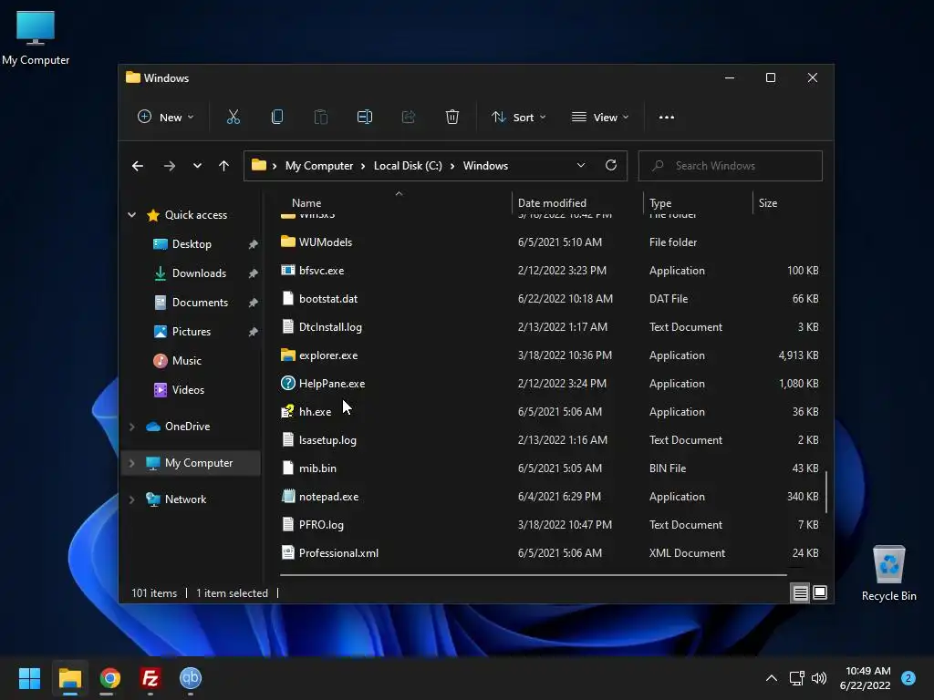934x700 pixels.
Task: Show hidden system tray icons
Action: tap(772, 678)
